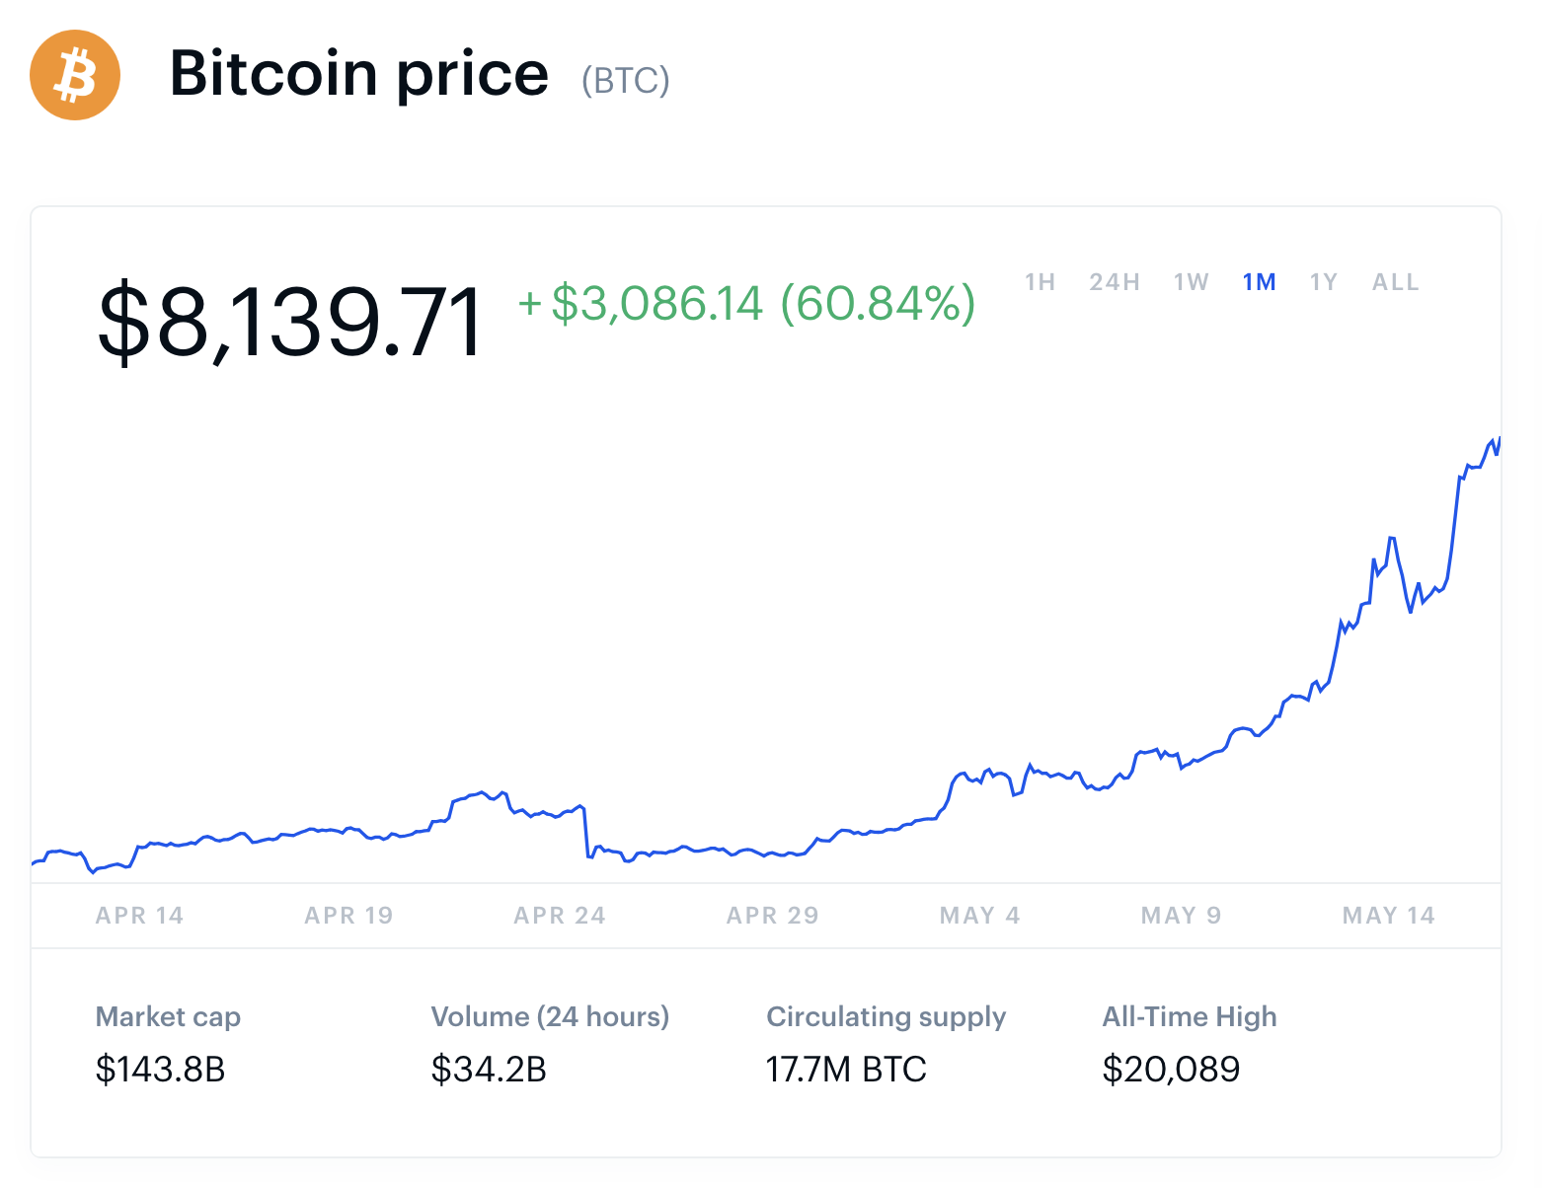The height and width of the screenshot is (1188, 1542).
Task: Click the MAY 4 axis label
Action: 979,916
